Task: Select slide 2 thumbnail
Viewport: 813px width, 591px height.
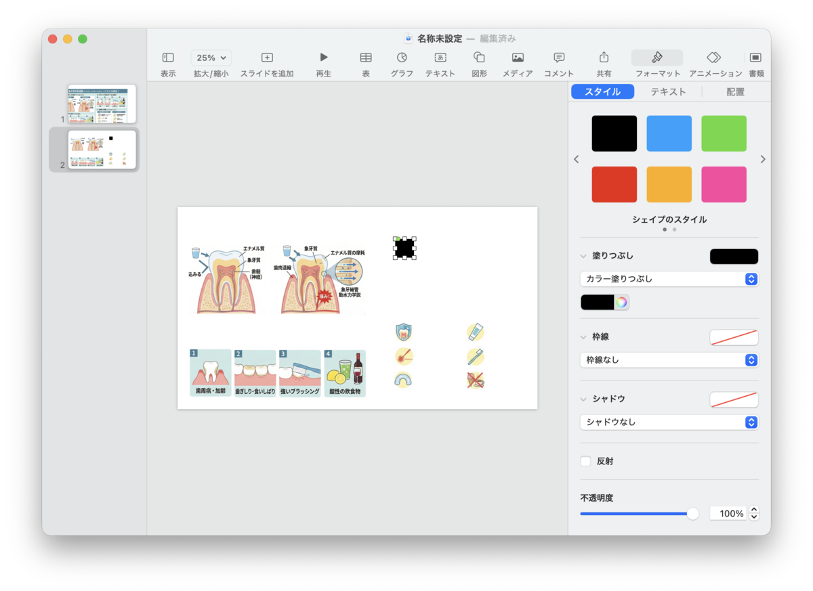Action: 102,150
